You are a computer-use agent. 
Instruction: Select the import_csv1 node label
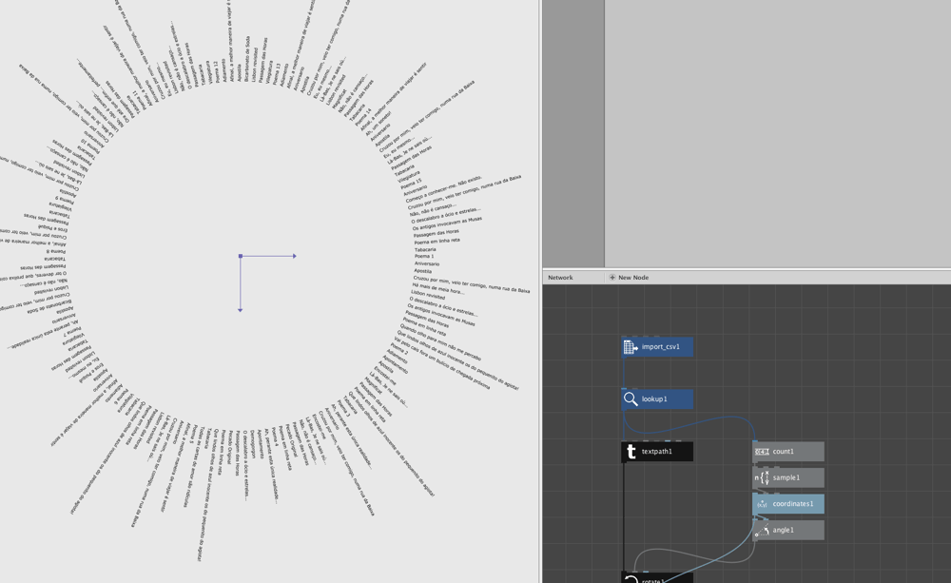click(x=661, y=347)
